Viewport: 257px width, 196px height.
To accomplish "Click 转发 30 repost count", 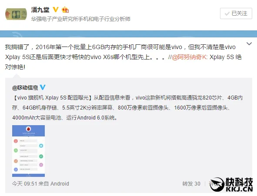I will point(191,184).
